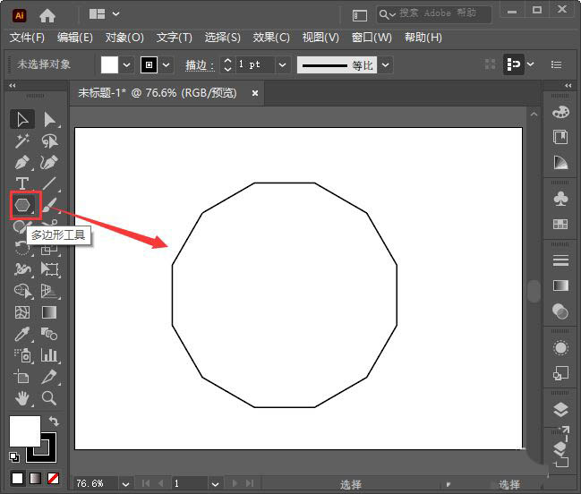581x494 pixels.
Task: Open the Color palette panel
Action: tap(560, 112)
